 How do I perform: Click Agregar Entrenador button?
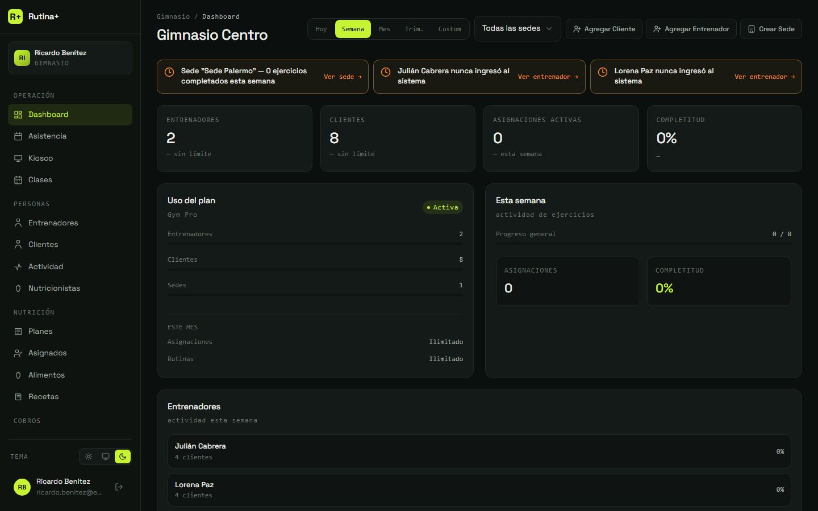pos(691,29)
